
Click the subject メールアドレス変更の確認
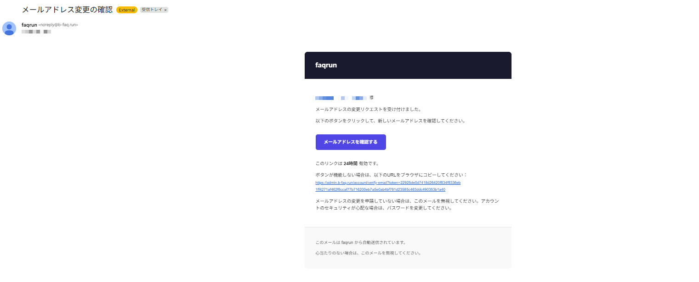(67, 10)
